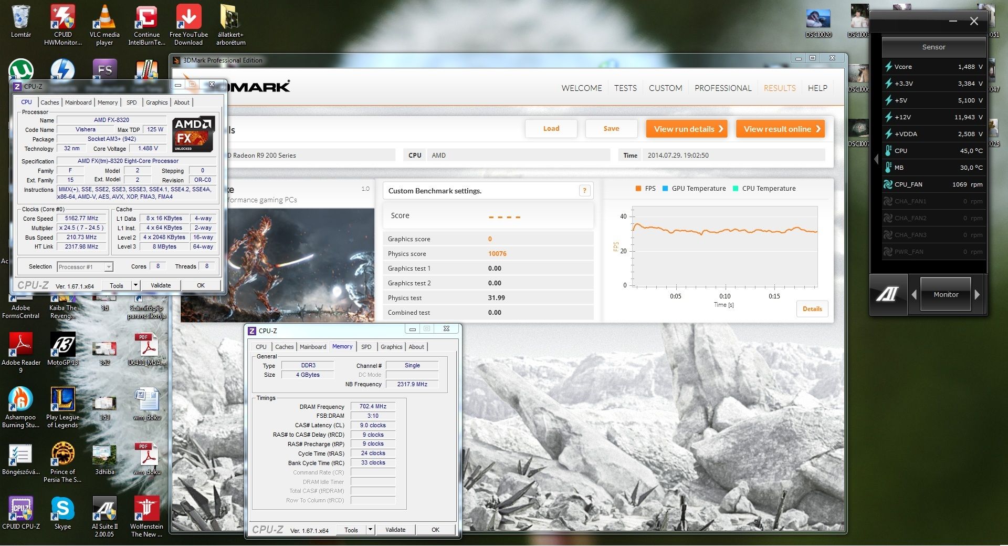Click the Tools button in the processor CPU-Z window
Viewport: 1008px width, 546px height.
coord(117,285)
